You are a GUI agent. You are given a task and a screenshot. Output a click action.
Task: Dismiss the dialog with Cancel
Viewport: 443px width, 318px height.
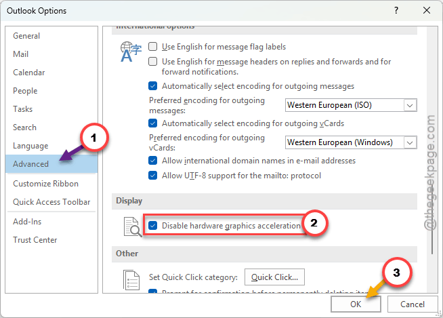pyautogui.click(x=413, y=304)
